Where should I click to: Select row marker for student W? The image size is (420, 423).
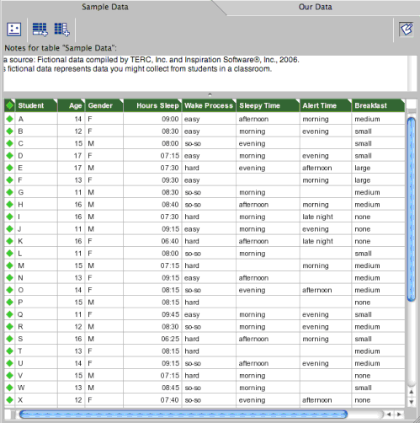[x=9, y=388]
